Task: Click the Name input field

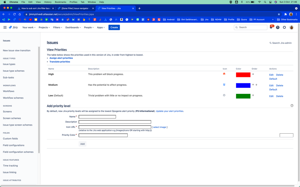Action: [97, 117]
